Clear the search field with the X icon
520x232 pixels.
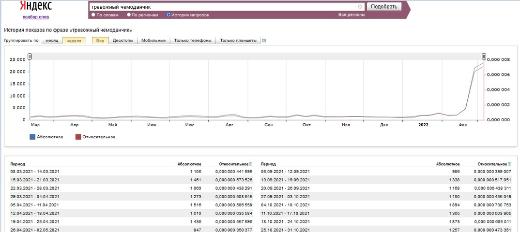[360, 7]
